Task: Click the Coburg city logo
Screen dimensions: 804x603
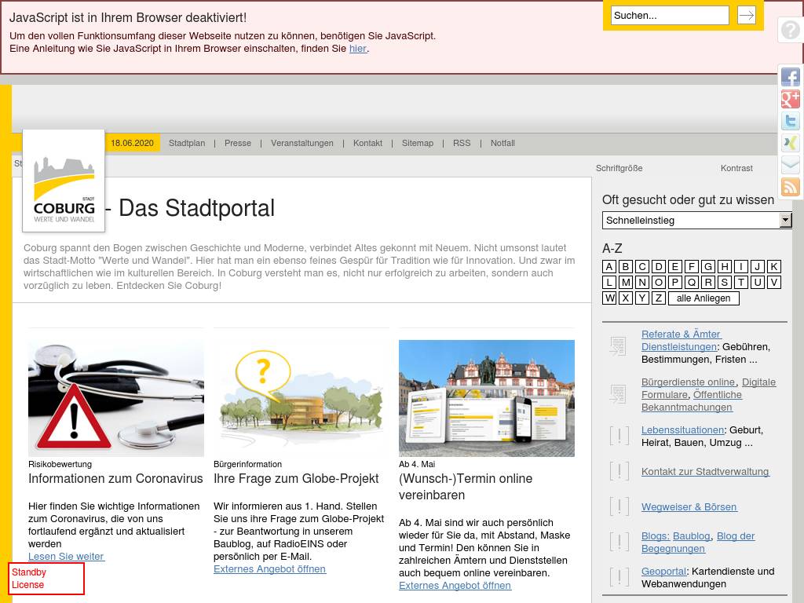Action: point(64,181)
